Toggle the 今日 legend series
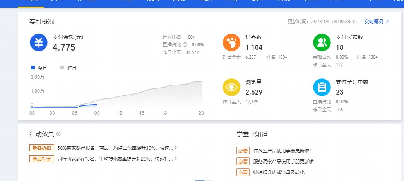Viewport: 404px width, 181px height. click(39, 68)
